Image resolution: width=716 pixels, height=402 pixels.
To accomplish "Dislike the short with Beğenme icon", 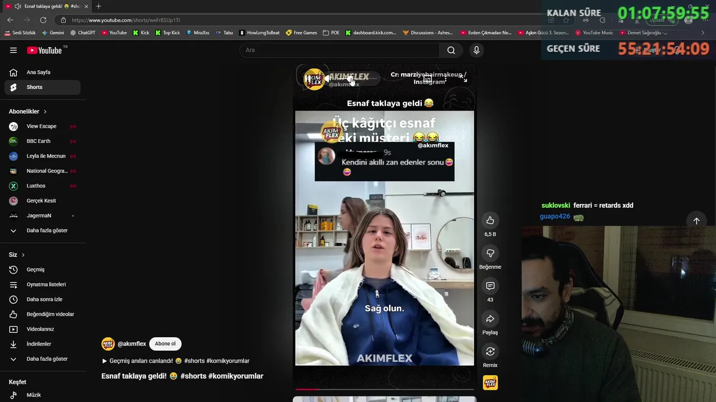I will coord(490,253).
